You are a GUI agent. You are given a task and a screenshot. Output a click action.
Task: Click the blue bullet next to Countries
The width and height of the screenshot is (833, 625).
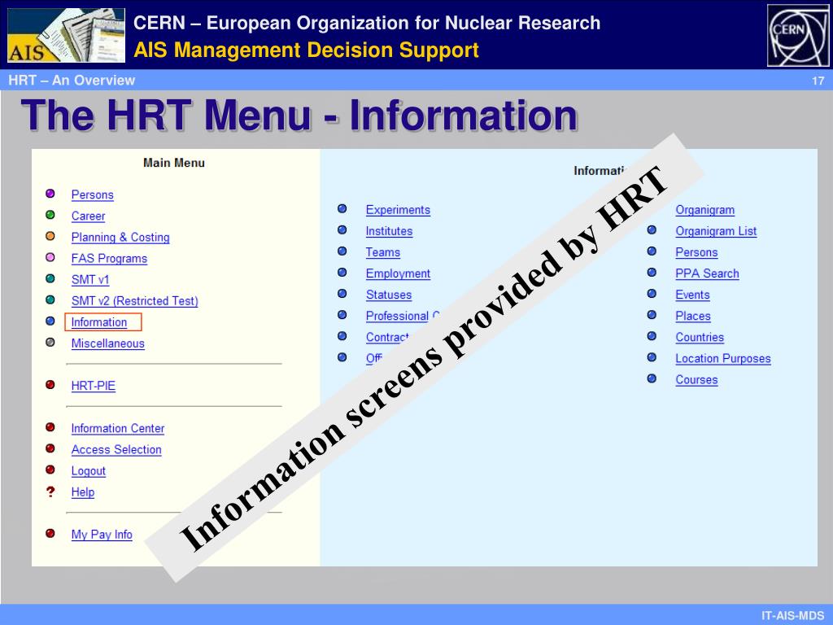click(x=652, y=336)
